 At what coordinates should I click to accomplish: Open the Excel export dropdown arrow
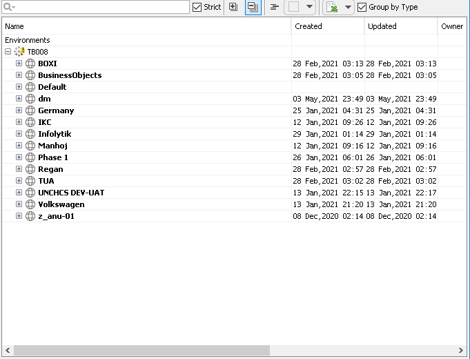pyautogui.click(x=347, y=7)
